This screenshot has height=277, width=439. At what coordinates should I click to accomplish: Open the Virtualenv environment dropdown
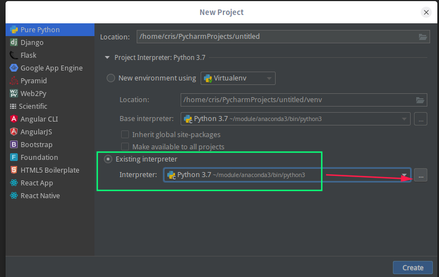[x=238, y=78]
